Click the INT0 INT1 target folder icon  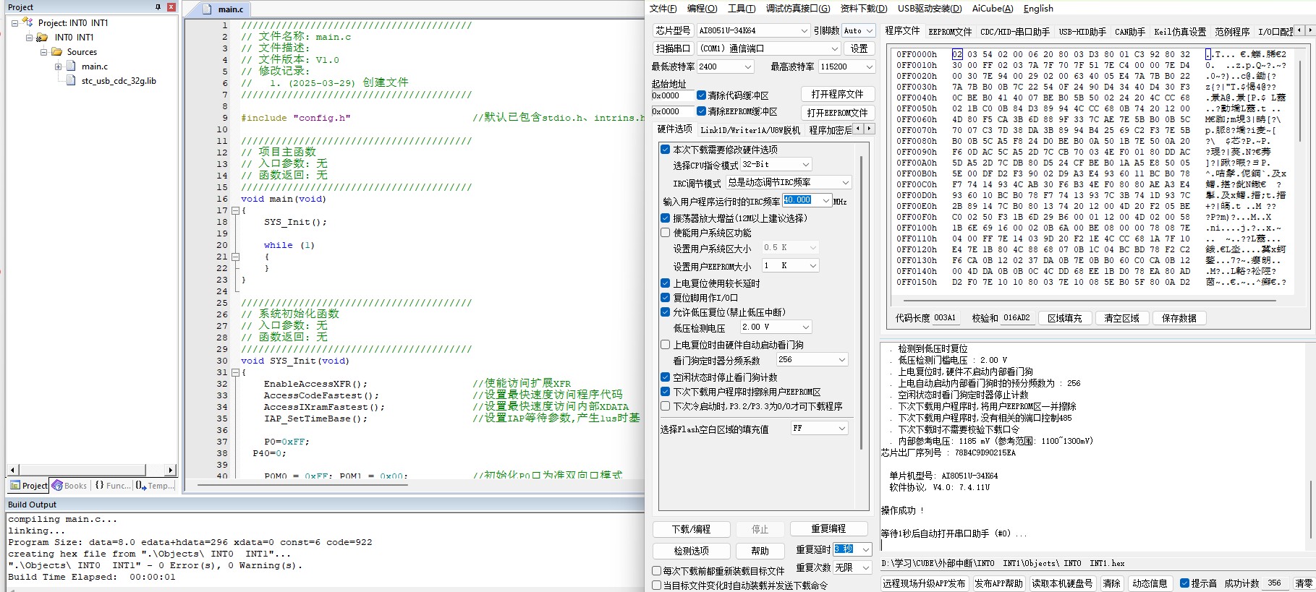point(43,37)
